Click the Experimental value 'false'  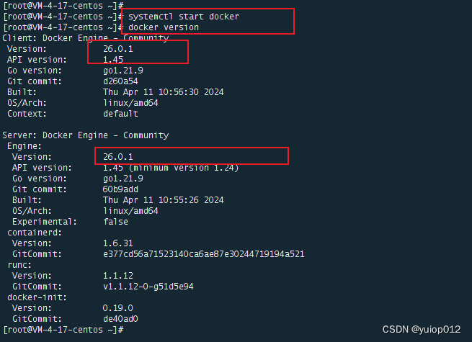[x=115, y=222]
